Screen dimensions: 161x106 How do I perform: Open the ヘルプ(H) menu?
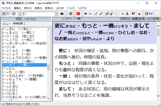point(82,8)
